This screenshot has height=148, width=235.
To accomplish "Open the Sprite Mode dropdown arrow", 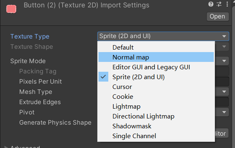I will 224,61.
